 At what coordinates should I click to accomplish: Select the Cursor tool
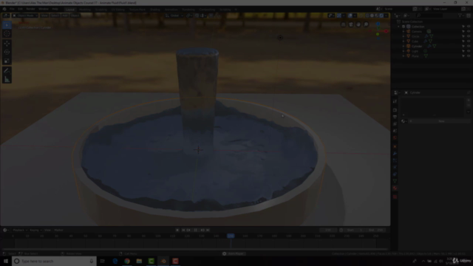tap(7, 34)
